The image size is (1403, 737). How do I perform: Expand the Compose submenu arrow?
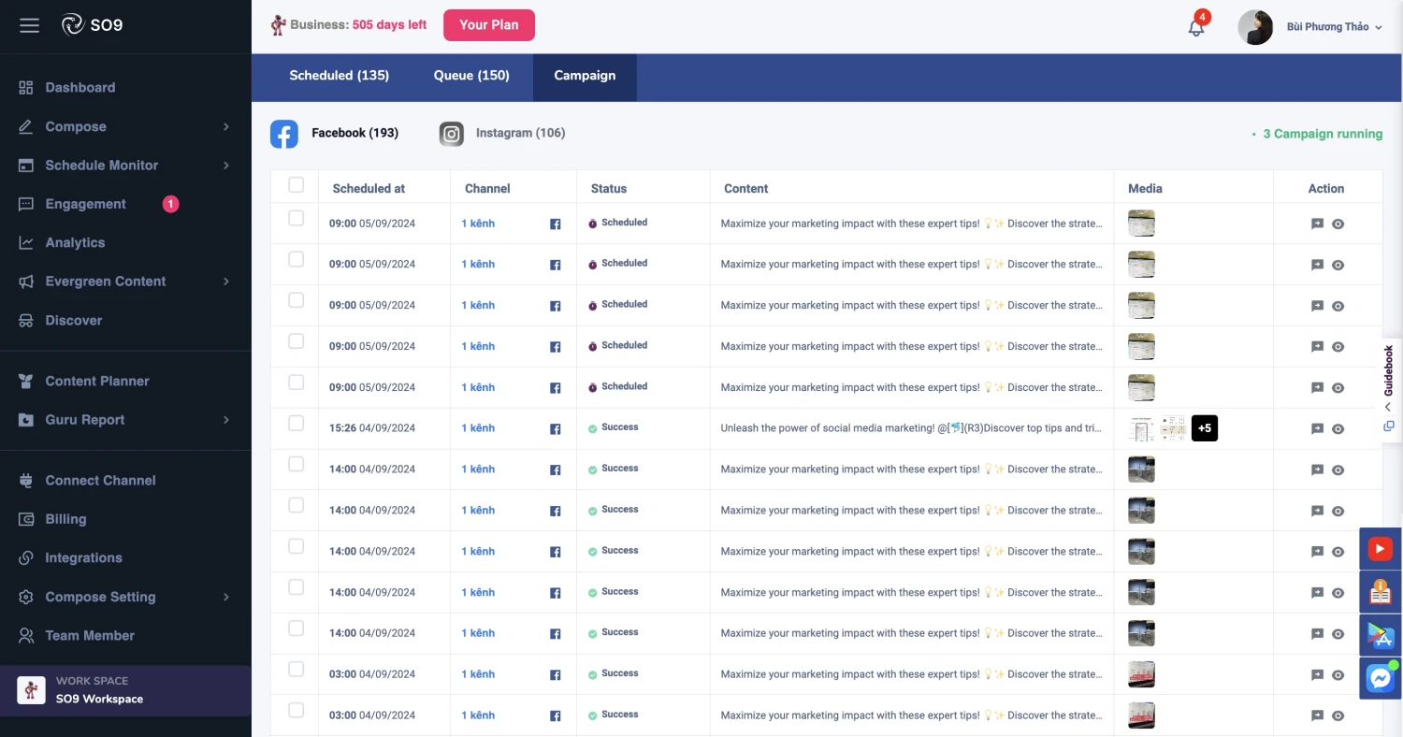226,126
